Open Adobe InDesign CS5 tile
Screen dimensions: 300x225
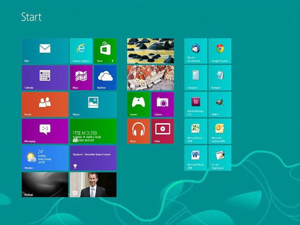195,104
